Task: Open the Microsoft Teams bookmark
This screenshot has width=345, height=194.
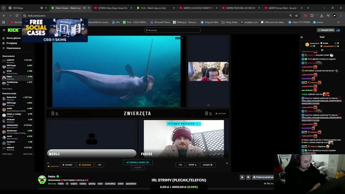Action: point(160,22)
